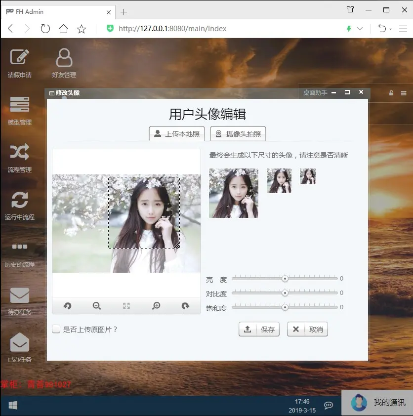This screenshot has height=416, width=413.
Task: Bookmark the page with the star icon
Action: (x=82, y=29)
